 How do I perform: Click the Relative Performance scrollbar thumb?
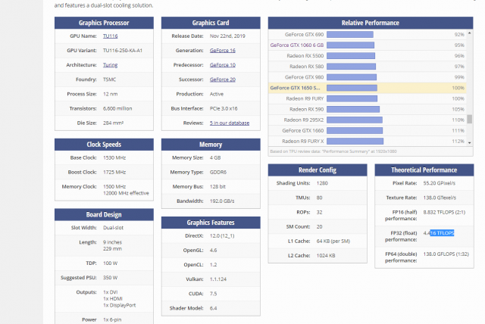coord(470,119)
